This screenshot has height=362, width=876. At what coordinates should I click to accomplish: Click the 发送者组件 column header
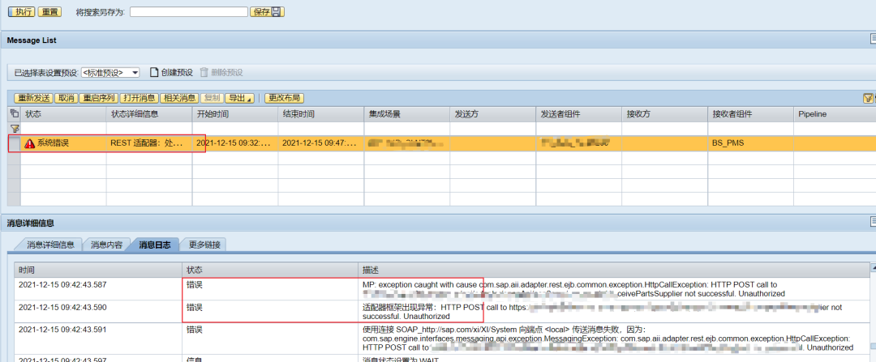(x=579, y=114)
